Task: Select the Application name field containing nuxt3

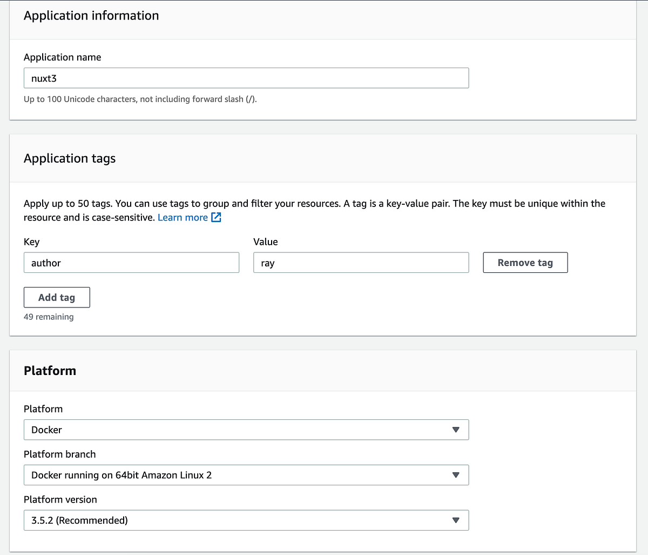Action: [x=246, y=78]
